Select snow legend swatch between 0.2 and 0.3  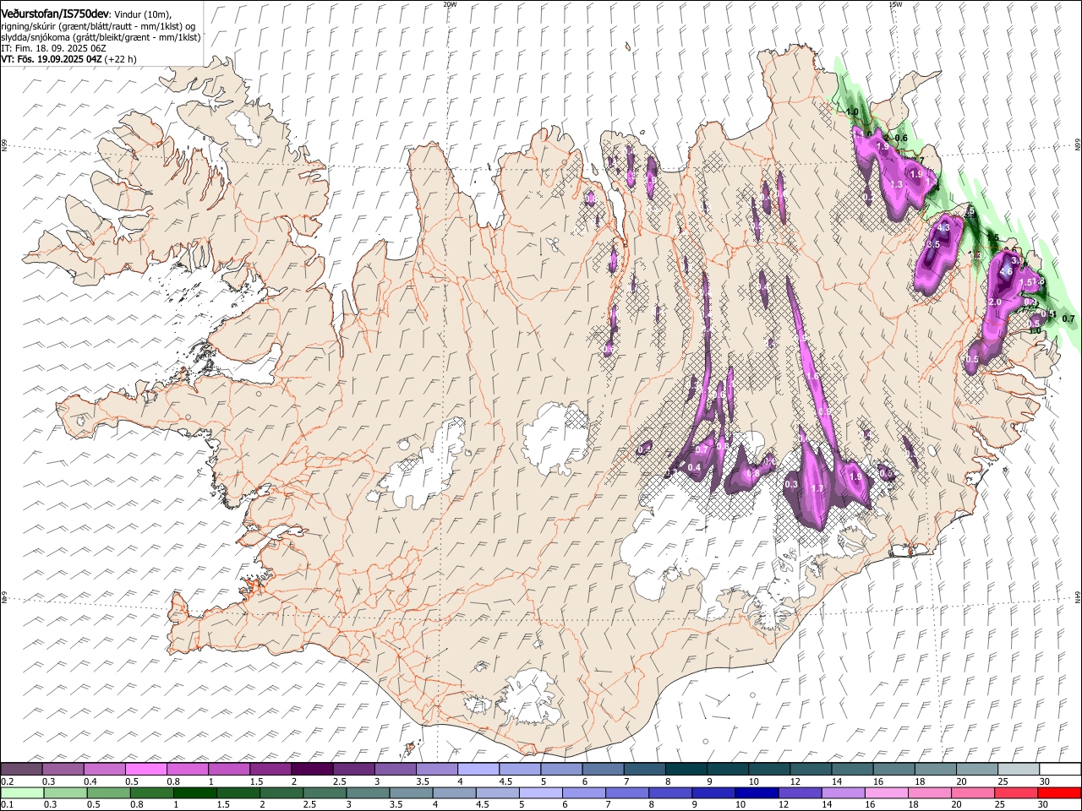21,769
